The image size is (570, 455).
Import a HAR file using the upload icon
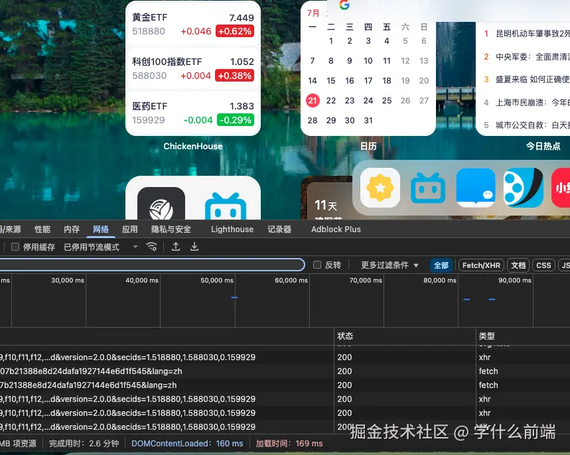tap(176, 246)
